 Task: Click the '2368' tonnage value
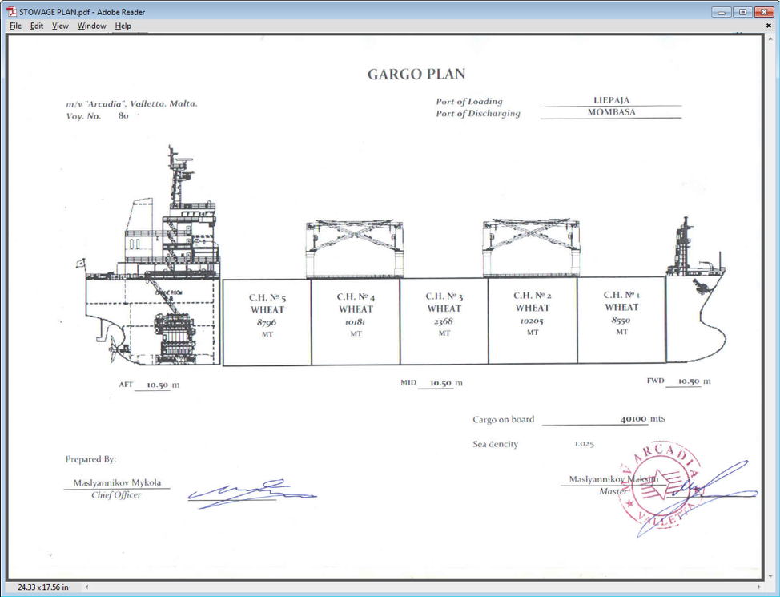coord(444,321)
